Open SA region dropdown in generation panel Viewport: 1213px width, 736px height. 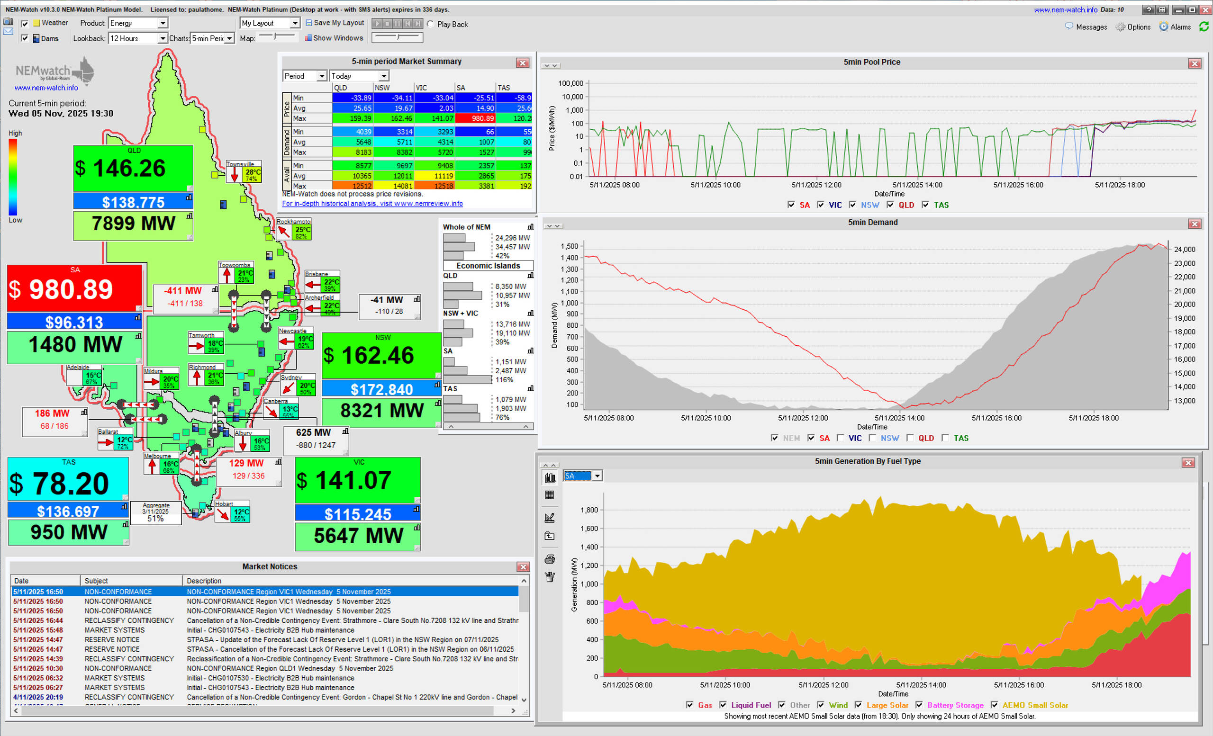tap(597, 476)
